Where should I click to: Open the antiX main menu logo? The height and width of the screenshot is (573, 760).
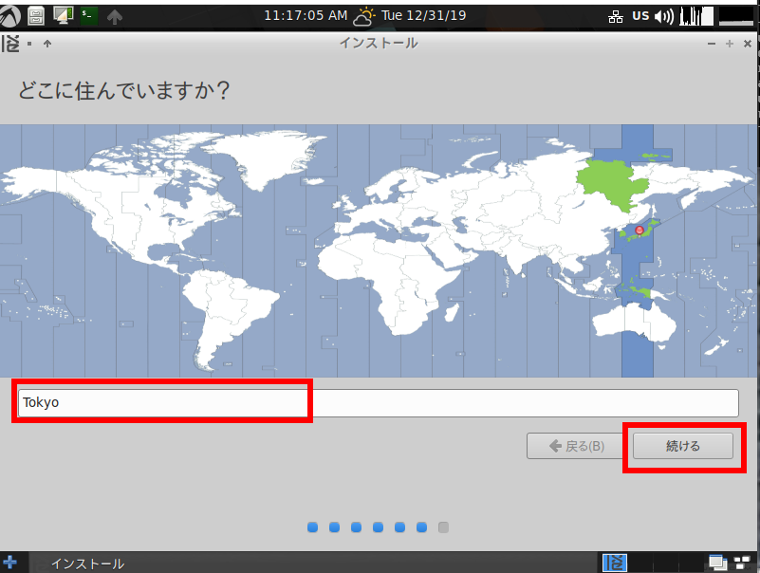coord(9,16)
